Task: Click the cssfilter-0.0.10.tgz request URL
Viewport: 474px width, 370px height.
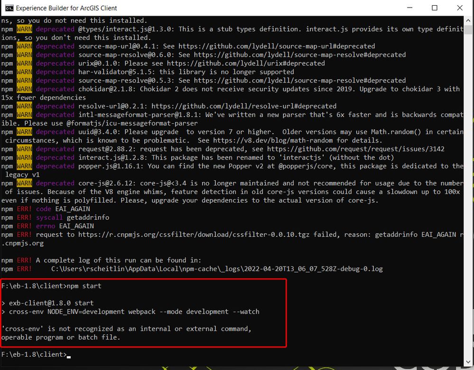Action: pyautogui.click(x=194, y=235)
